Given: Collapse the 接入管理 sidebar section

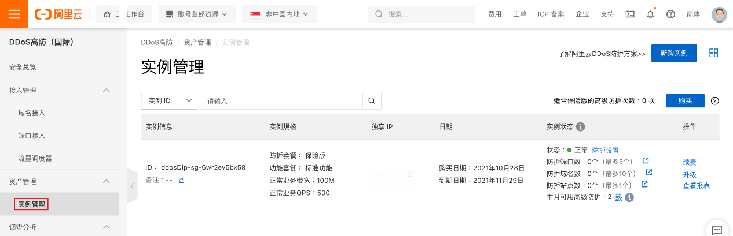Looking at the screenshot, I should tap(107, 90).
